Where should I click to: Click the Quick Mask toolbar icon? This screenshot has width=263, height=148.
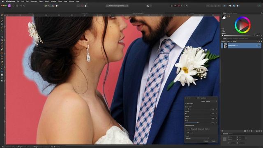148,6
